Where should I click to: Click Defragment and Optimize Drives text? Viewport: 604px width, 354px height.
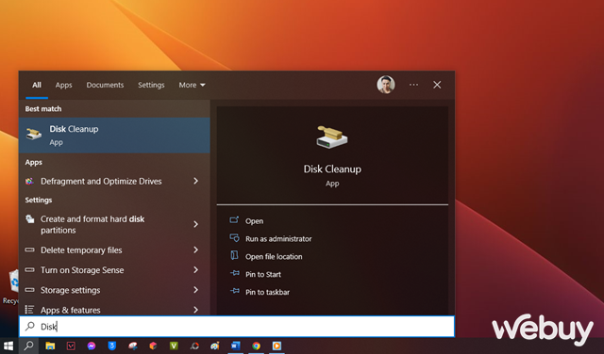coord(101,181)
